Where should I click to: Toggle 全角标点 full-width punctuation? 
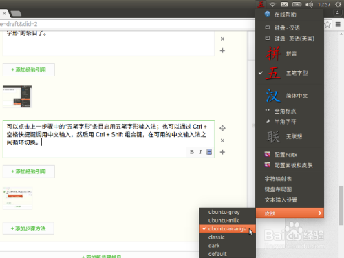point(290,111)
